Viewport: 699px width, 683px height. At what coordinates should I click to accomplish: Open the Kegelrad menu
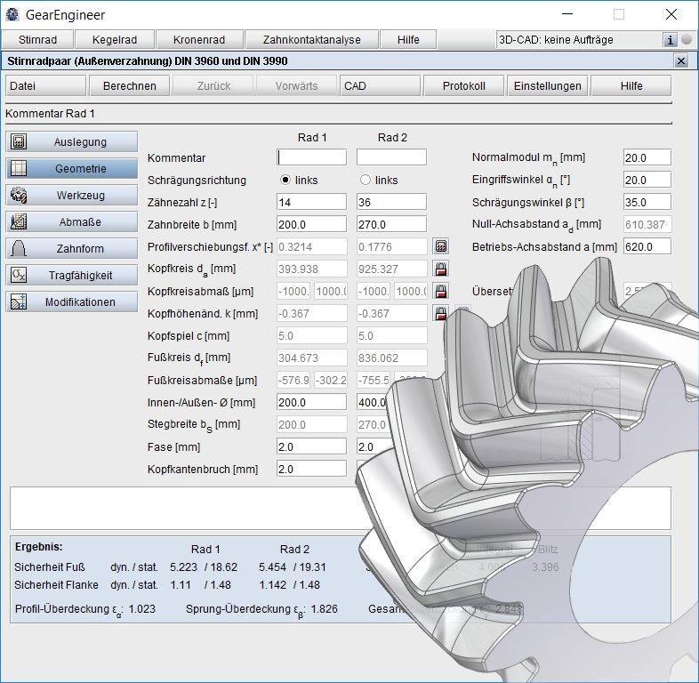[114, 40]
